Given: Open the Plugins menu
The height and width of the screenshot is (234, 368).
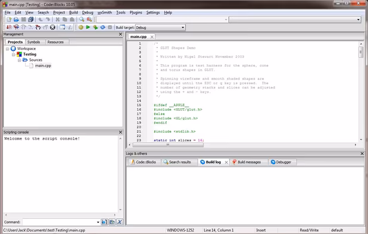Looking at the screenshot, I should (x=136, y=12).
